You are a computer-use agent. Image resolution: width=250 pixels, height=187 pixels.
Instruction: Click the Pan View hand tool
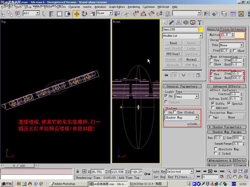[x=235, y=177]
